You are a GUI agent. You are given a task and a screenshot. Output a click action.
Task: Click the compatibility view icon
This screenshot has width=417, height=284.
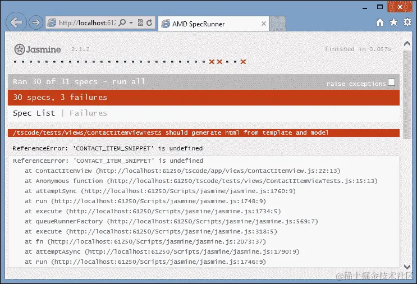(x=140, y=22)
